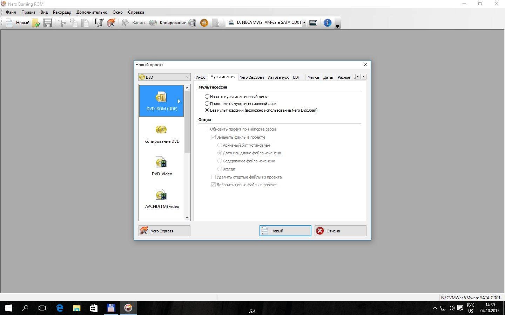Open the blue information icon
The height and width of the screenshot is (315, 505).
point(327,23)
